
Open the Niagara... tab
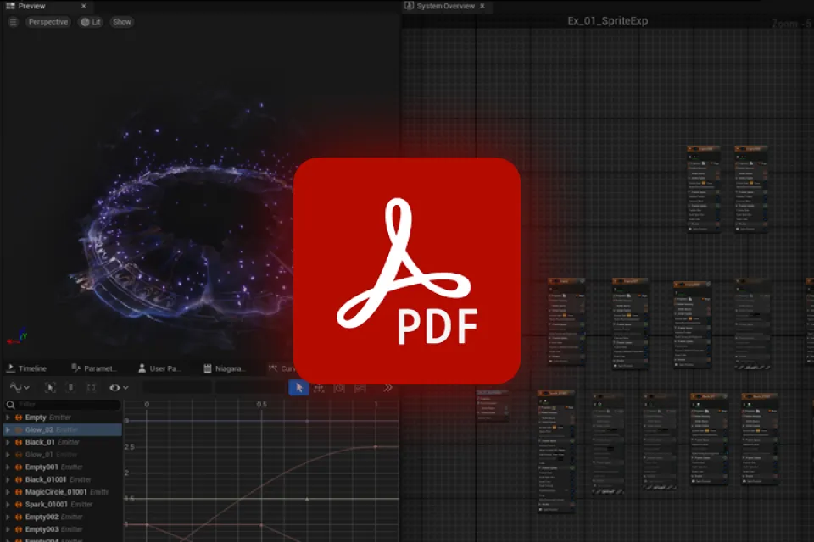(224, 368)
